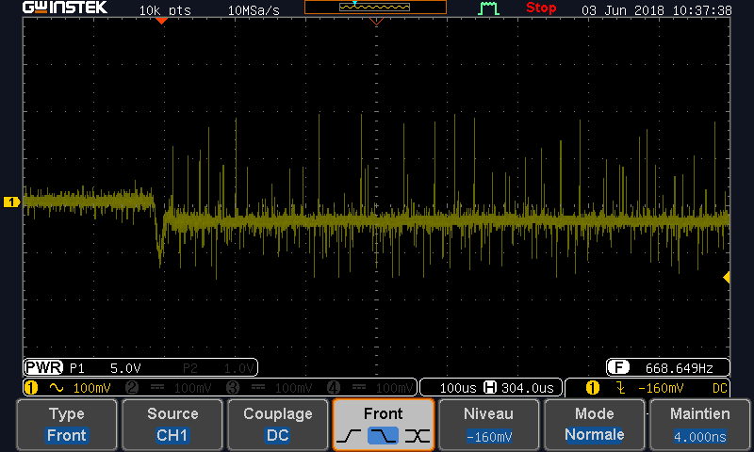Click the greyed channel 3 indicator
Screen dimensions: 754x452
(233, 388)
